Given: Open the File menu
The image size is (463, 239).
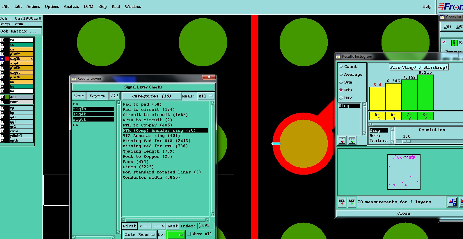Looking at the screenshot, I should (x=6, y=6).
